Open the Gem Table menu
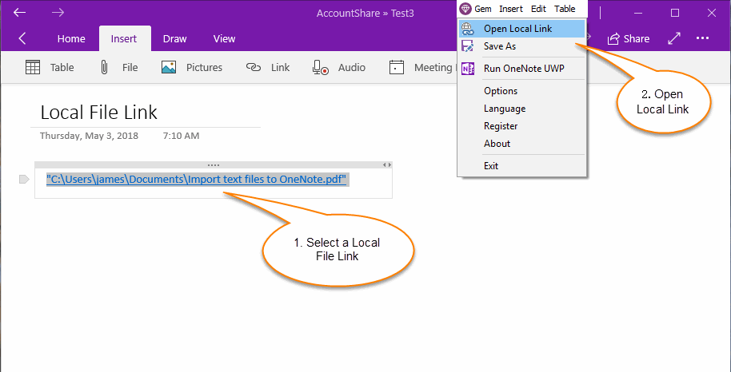The image size is (731, 372). 565,9
